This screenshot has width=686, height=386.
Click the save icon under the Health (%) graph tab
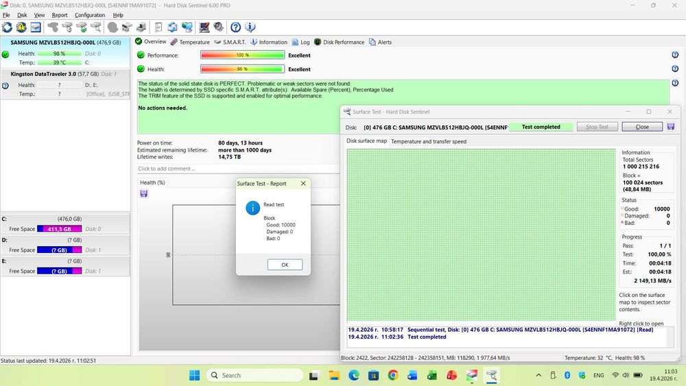point(144,193)
